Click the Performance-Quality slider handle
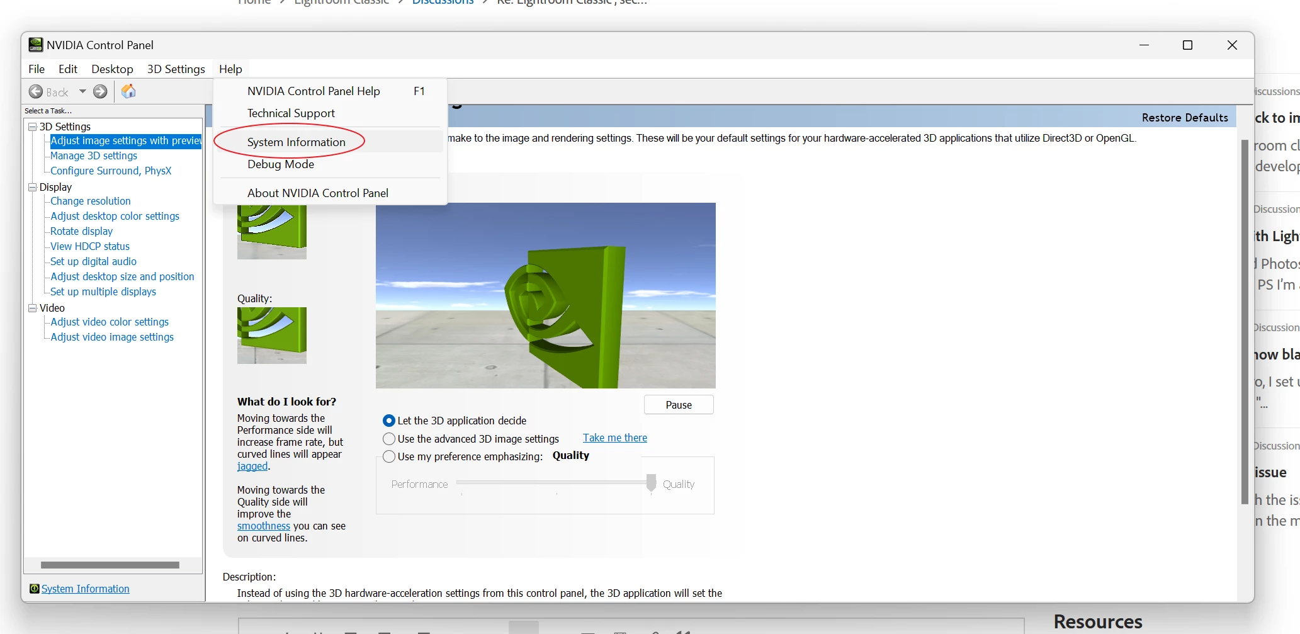This screenshot has width=1300, height=634. (651, 483)
